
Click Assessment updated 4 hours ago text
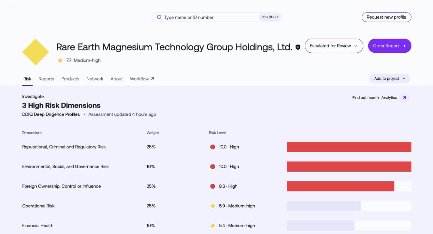122,114
